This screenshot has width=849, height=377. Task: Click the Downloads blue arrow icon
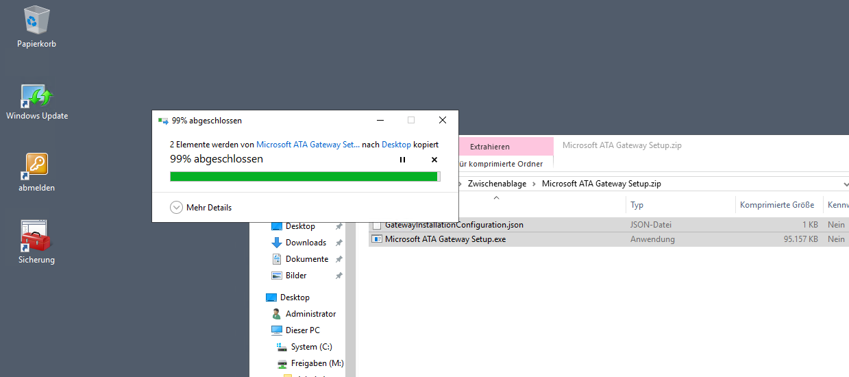pos(277,243)
